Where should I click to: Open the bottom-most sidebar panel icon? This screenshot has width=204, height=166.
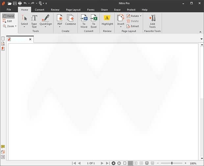pyautogui.click(x=3, y=157)
